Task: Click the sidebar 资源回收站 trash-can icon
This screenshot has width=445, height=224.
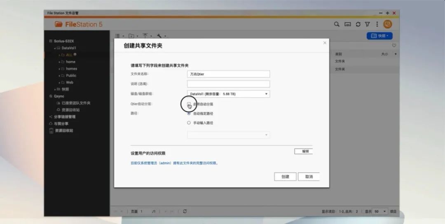Action: point(51,131)
